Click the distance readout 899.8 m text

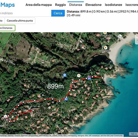(x=86, y=11)
